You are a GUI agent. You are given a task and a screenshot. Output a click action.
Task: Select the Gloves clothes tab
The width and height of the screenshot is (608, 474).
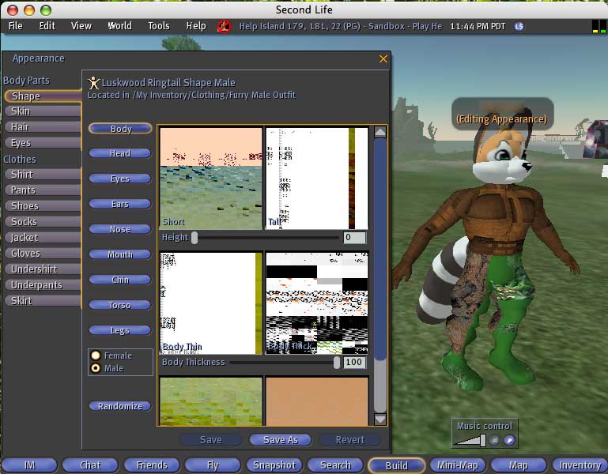click(43, 253)
